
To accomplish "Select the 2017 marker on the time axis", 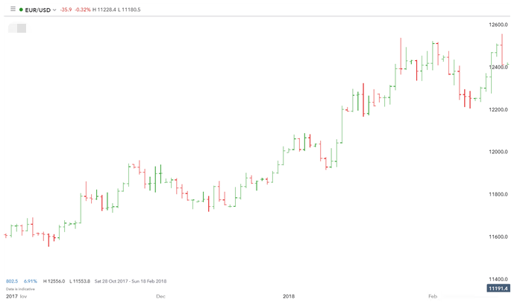I will click(10, 296).
